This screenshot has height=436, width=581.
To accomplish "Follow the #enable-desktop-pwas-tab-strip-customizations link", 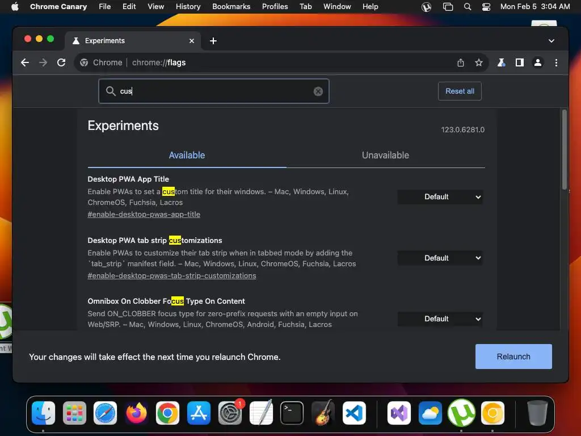I will (x=171, y=275).
